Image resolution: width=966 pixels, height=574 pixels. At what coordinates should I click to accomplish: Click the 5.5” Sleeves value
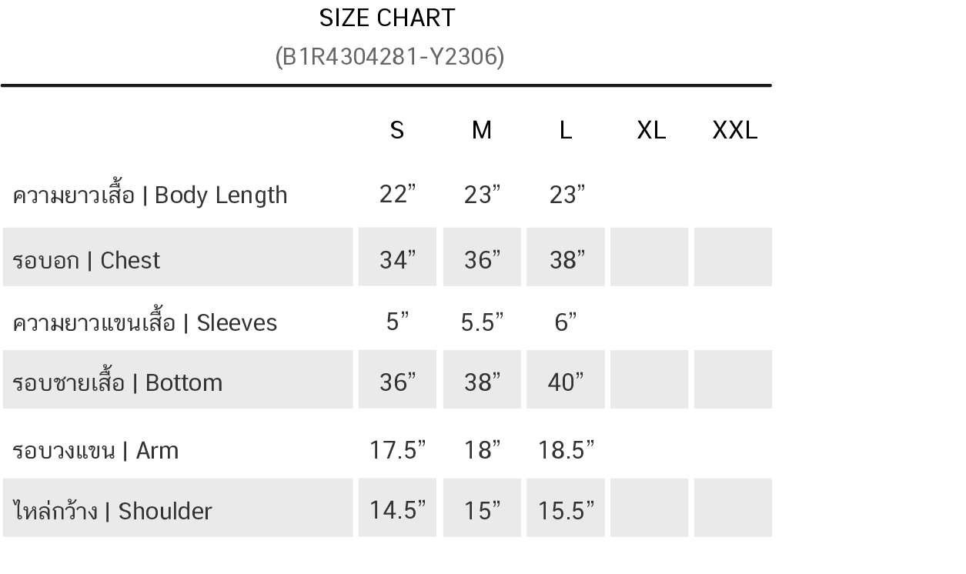[482, 322]
